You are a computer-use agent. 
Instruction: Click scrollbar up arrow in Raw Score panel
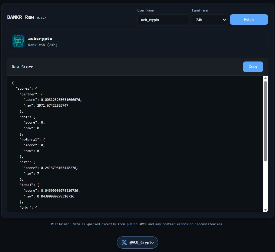pyautogui.click(x=265, y=78)
